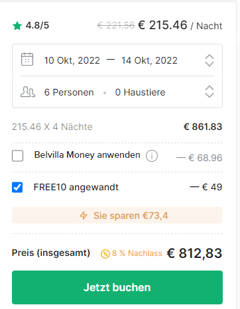Click the lightning bolt savings icon
Screen dimensions: 240x309
coord(84,216)
